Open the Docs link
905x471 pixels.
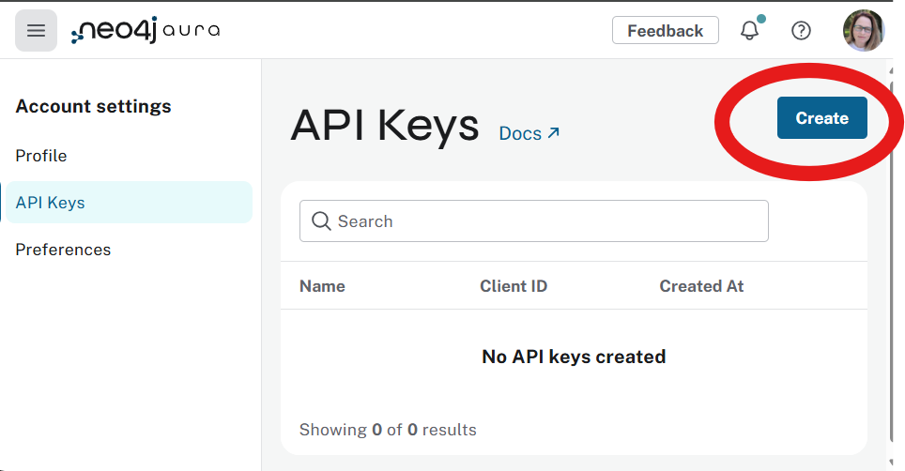(529, 133)
